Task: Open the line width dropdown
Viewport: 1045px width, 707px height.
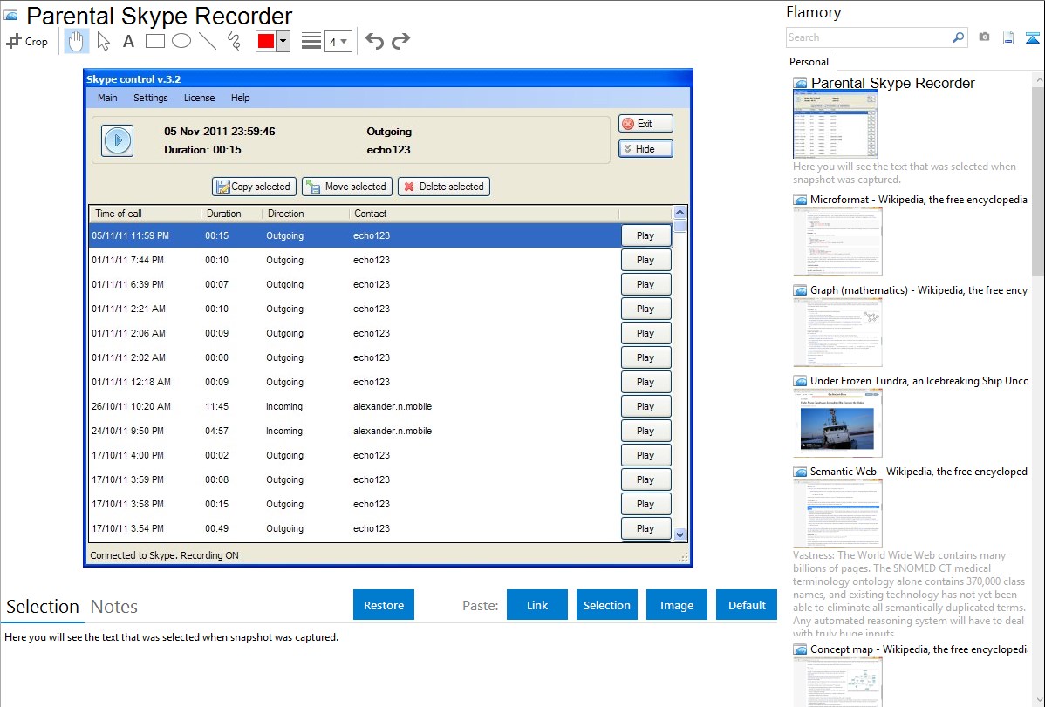Action: click(338, 41)
